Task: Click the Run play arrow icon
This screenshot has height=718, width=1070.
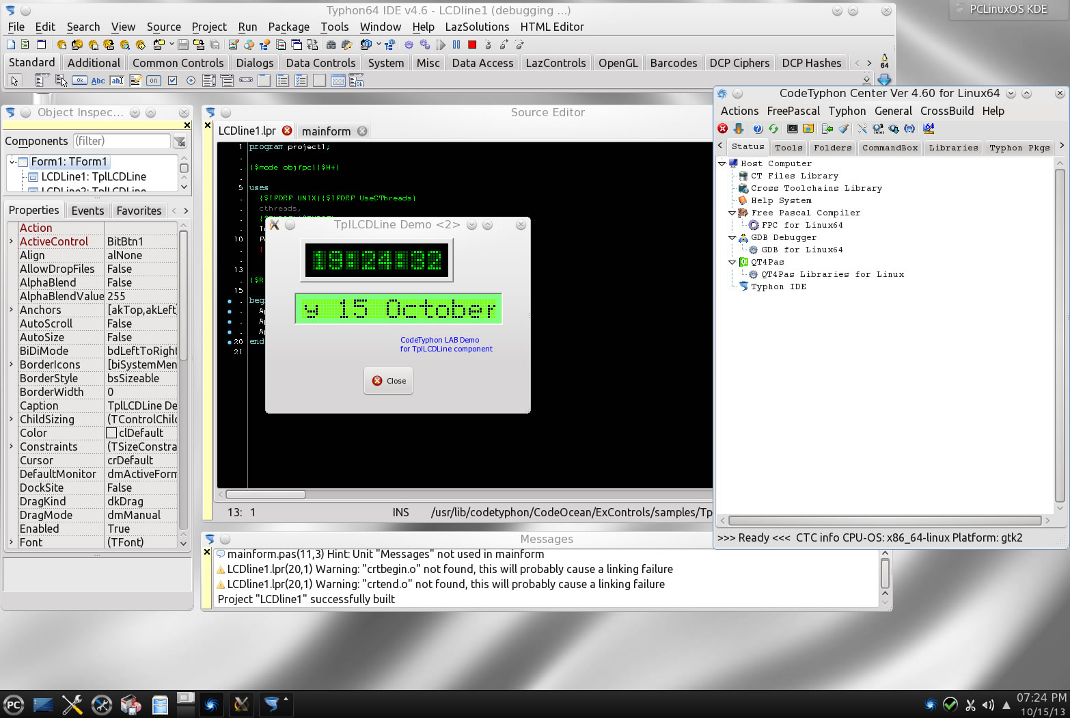Action: [x=441, y=44]
